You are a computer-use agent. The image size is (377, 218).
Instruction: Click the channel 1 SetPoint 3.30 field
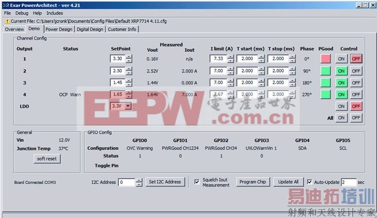(x=118, y=59)
